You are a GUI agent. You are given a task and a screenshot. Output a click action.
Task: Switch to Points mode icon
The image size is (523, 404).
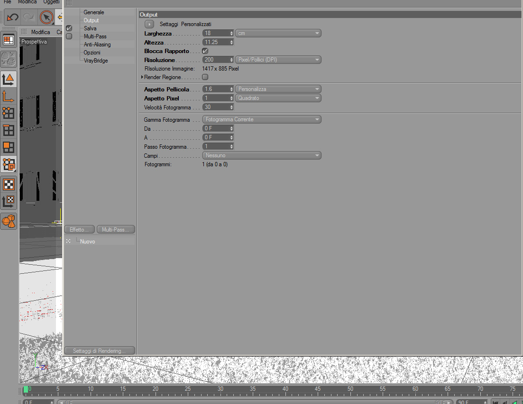[9, 113]
